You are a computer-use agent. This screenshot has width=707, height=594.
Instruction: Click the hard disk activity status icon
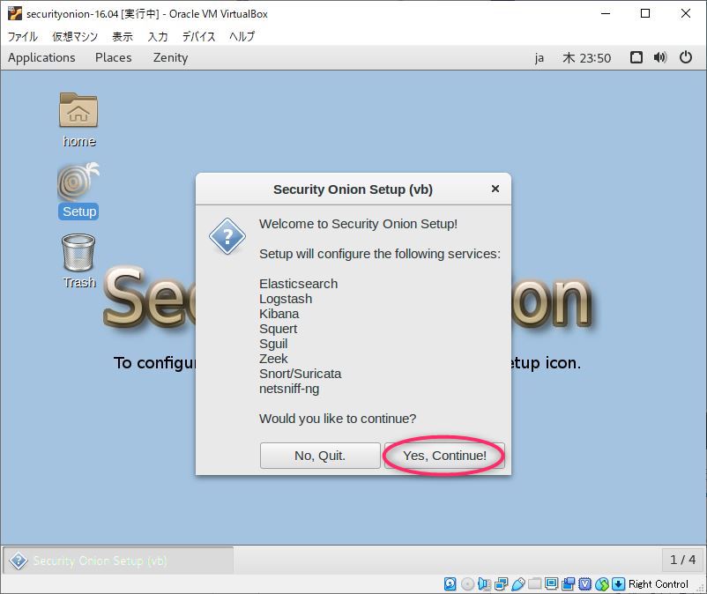(450, 584)
